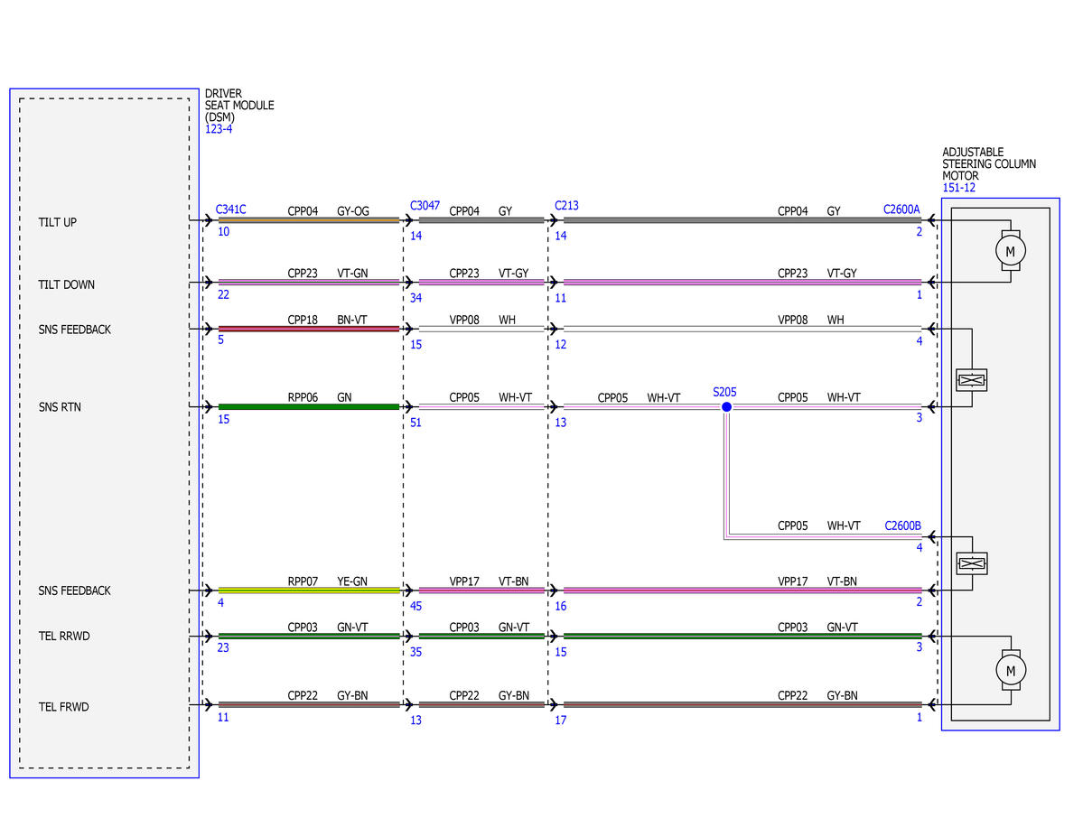Click pin number 10 at C341C
Viewport: 1083px width, 837px height.
coord(224,232)
